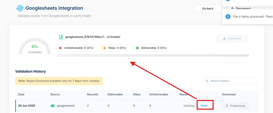This screenshot has width=273, height=113.
Task: Click the 7 days report download note
Action: [59, 81]
